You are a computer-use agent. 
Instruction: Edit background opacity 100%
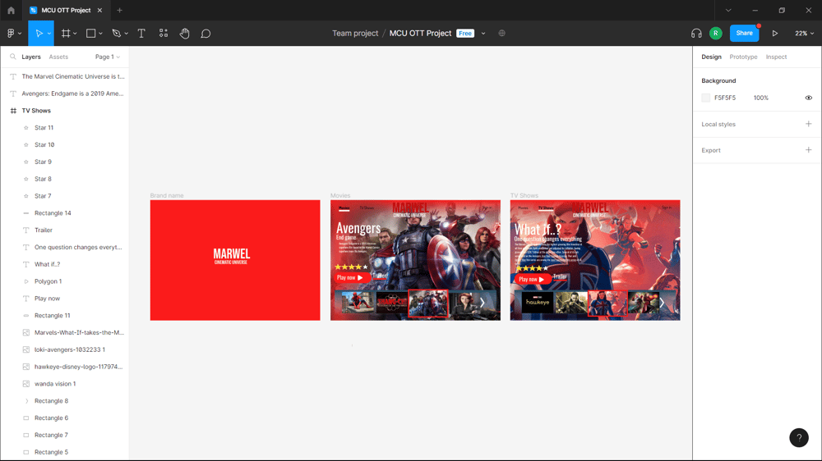point(760,98)
